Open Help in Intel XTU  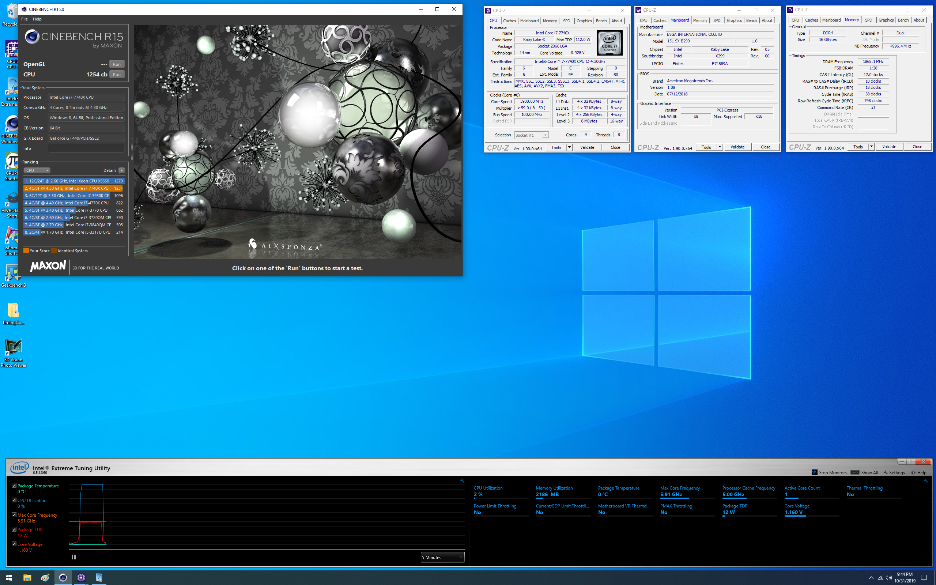tap(918, 472)
